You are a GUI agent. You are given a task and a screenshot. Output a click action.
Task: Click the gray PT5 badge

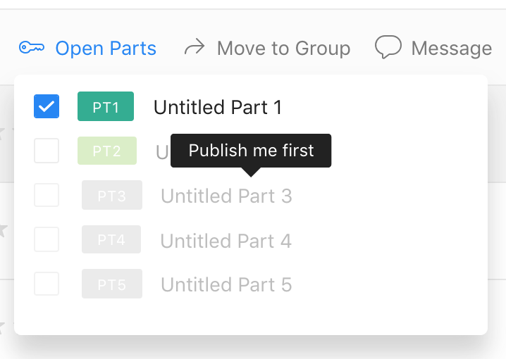[x=112, y=284]
